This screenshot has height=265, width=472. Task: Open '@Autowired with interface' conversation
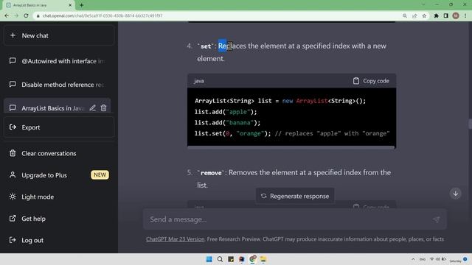59,61
